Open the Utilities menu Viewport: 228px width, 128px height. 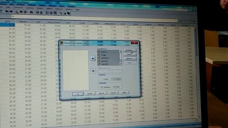tap(49, 9)
